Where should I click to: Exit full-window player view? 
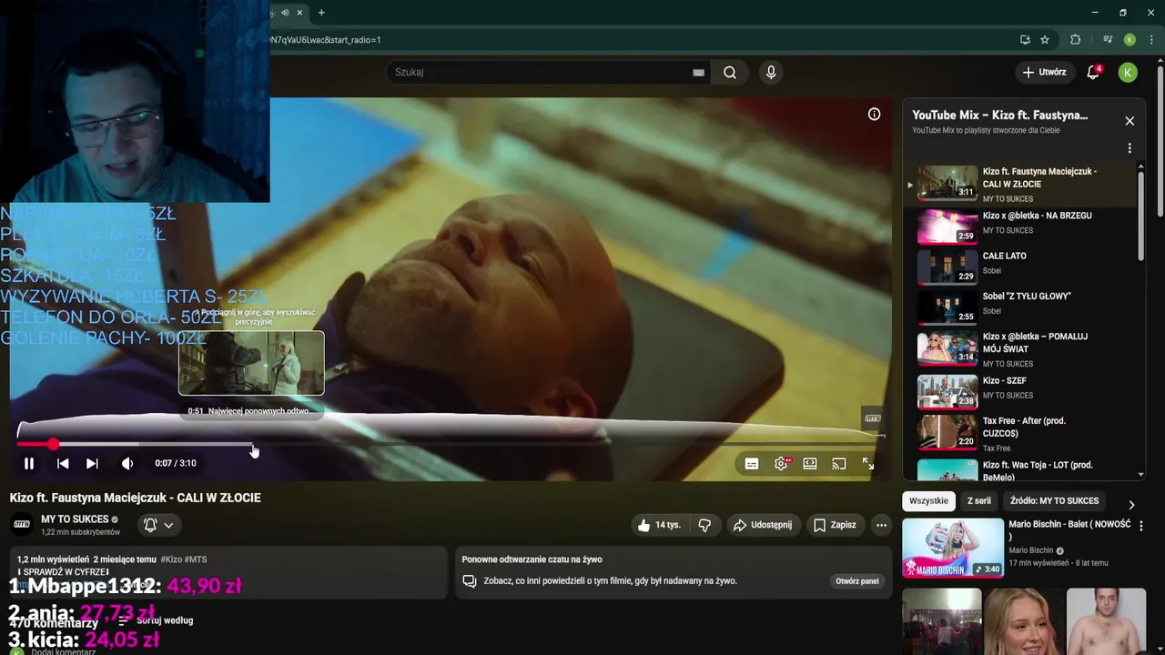868,464
